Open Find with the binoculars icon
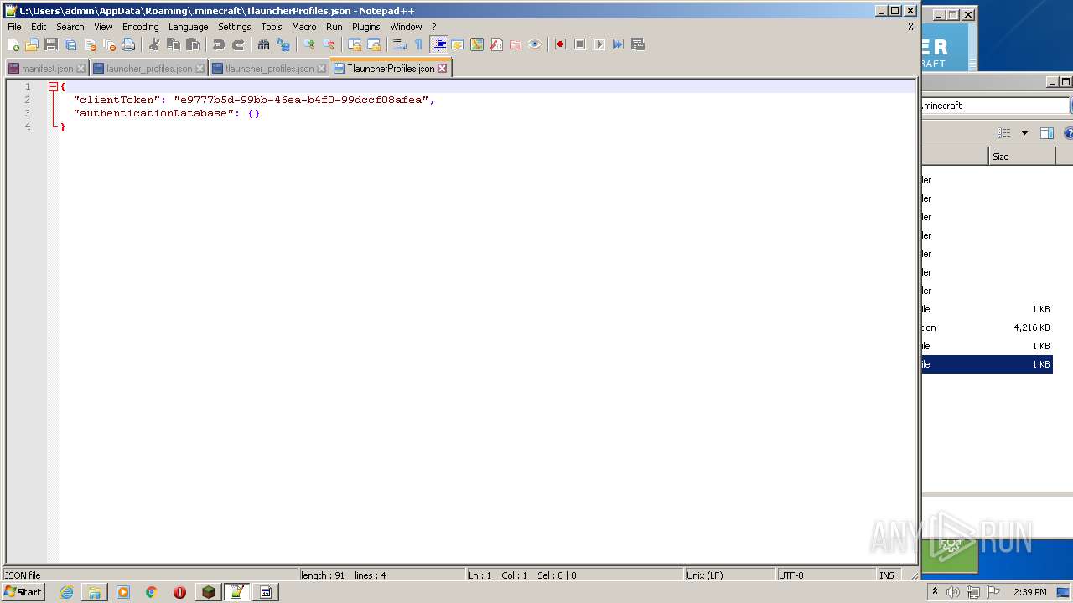This screenshot has width=1073, height=603. click(264, 44)
